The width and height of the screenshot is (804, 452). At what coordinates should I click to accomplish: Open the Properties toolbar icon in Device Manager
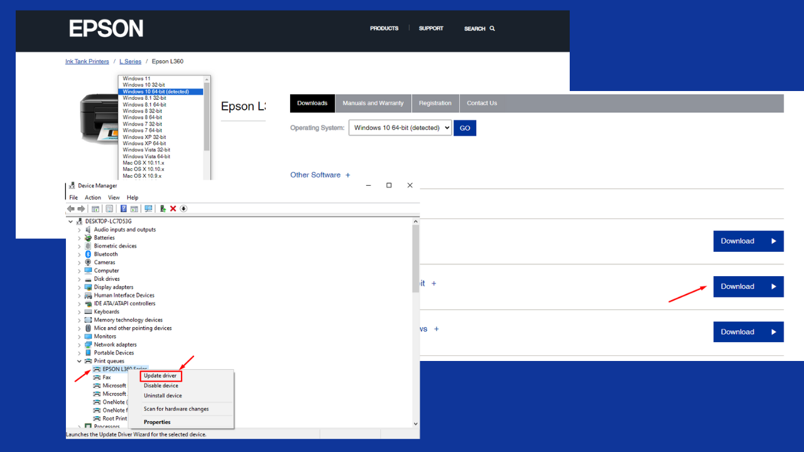pos(109,208)
